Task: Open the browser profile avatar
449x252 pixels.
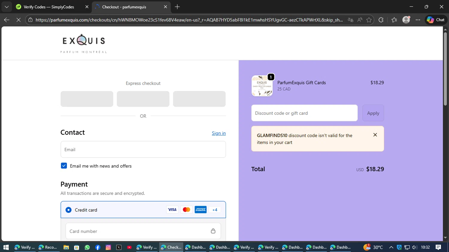Action: click(x=406, y=20)
